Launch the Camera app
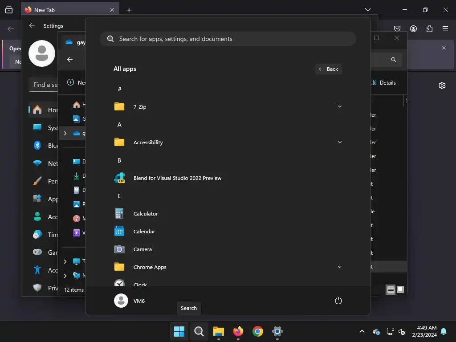Viewport: 456px width, 342px height. (x=228, y=249)
